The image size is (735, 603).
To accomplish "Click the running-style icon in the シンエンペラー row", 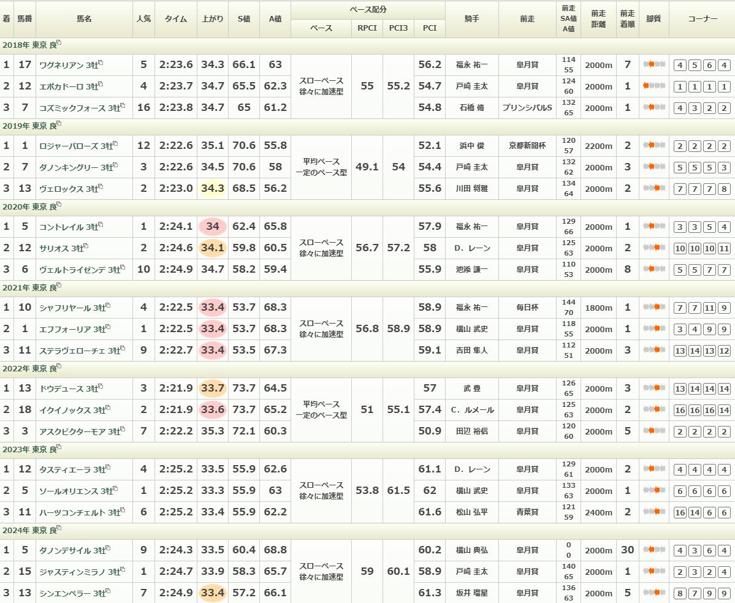I will pos(653,593).
